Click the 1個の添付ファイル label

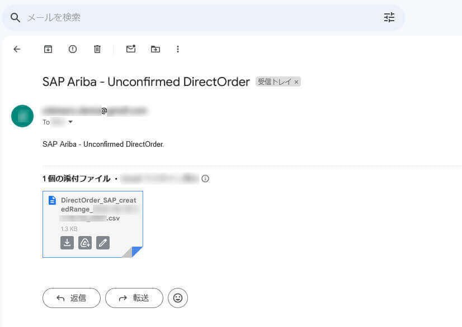pos(76,179)
